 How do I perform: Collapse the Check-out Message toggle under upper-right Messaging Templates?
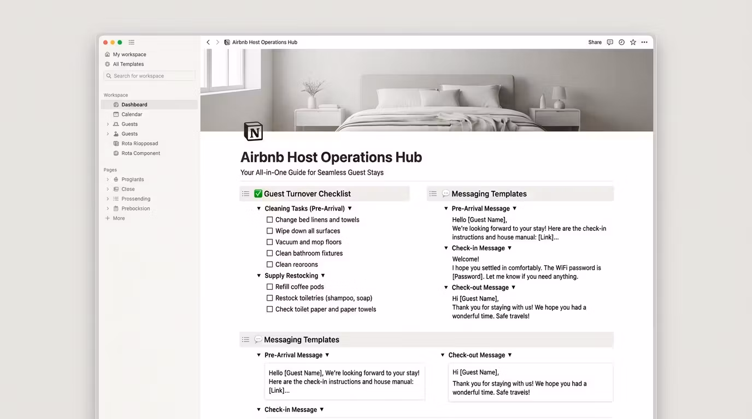[x=446, y=288]
